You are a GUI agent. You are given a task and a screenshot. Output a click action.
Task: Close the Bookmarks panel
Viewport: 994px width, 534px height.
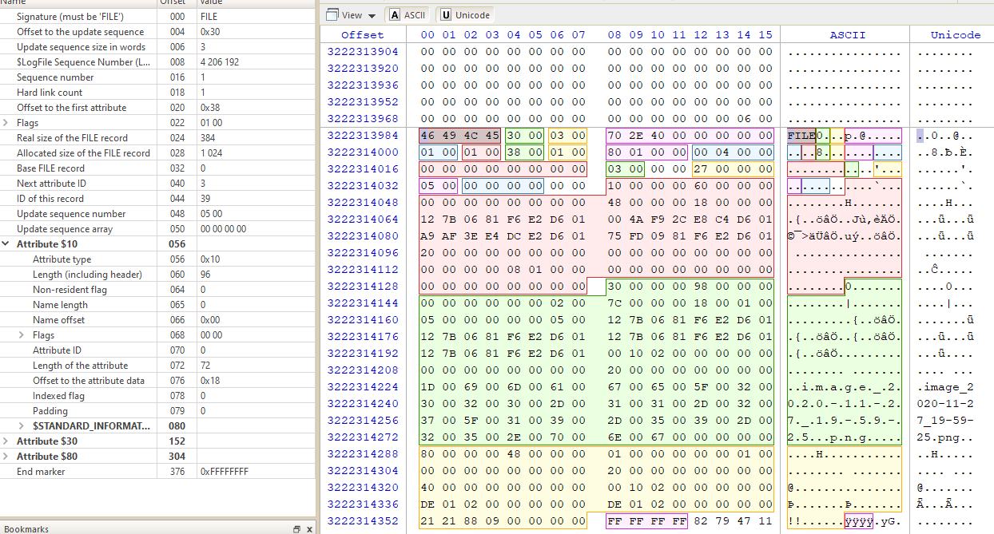click(x=308, y=529)
